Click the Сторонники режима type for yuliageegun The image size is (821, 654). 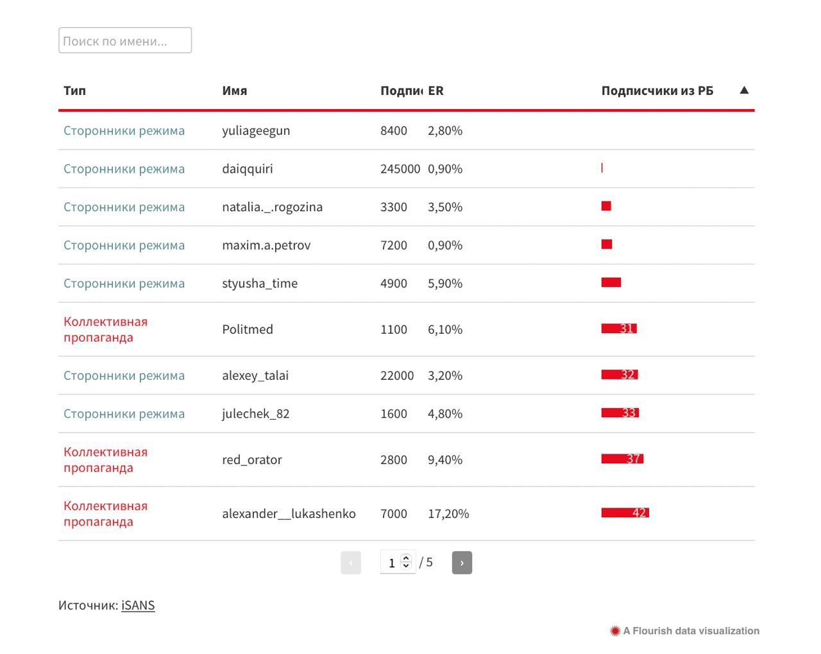[x=124, y=130]
